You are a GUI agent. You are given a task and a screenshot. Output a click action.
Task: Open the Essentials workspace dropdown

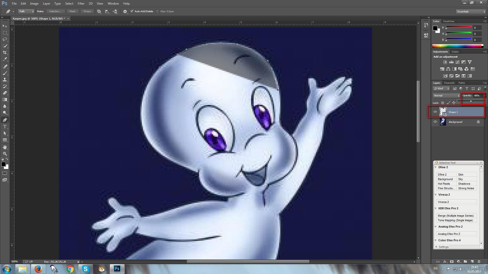(x=471, y=12)
